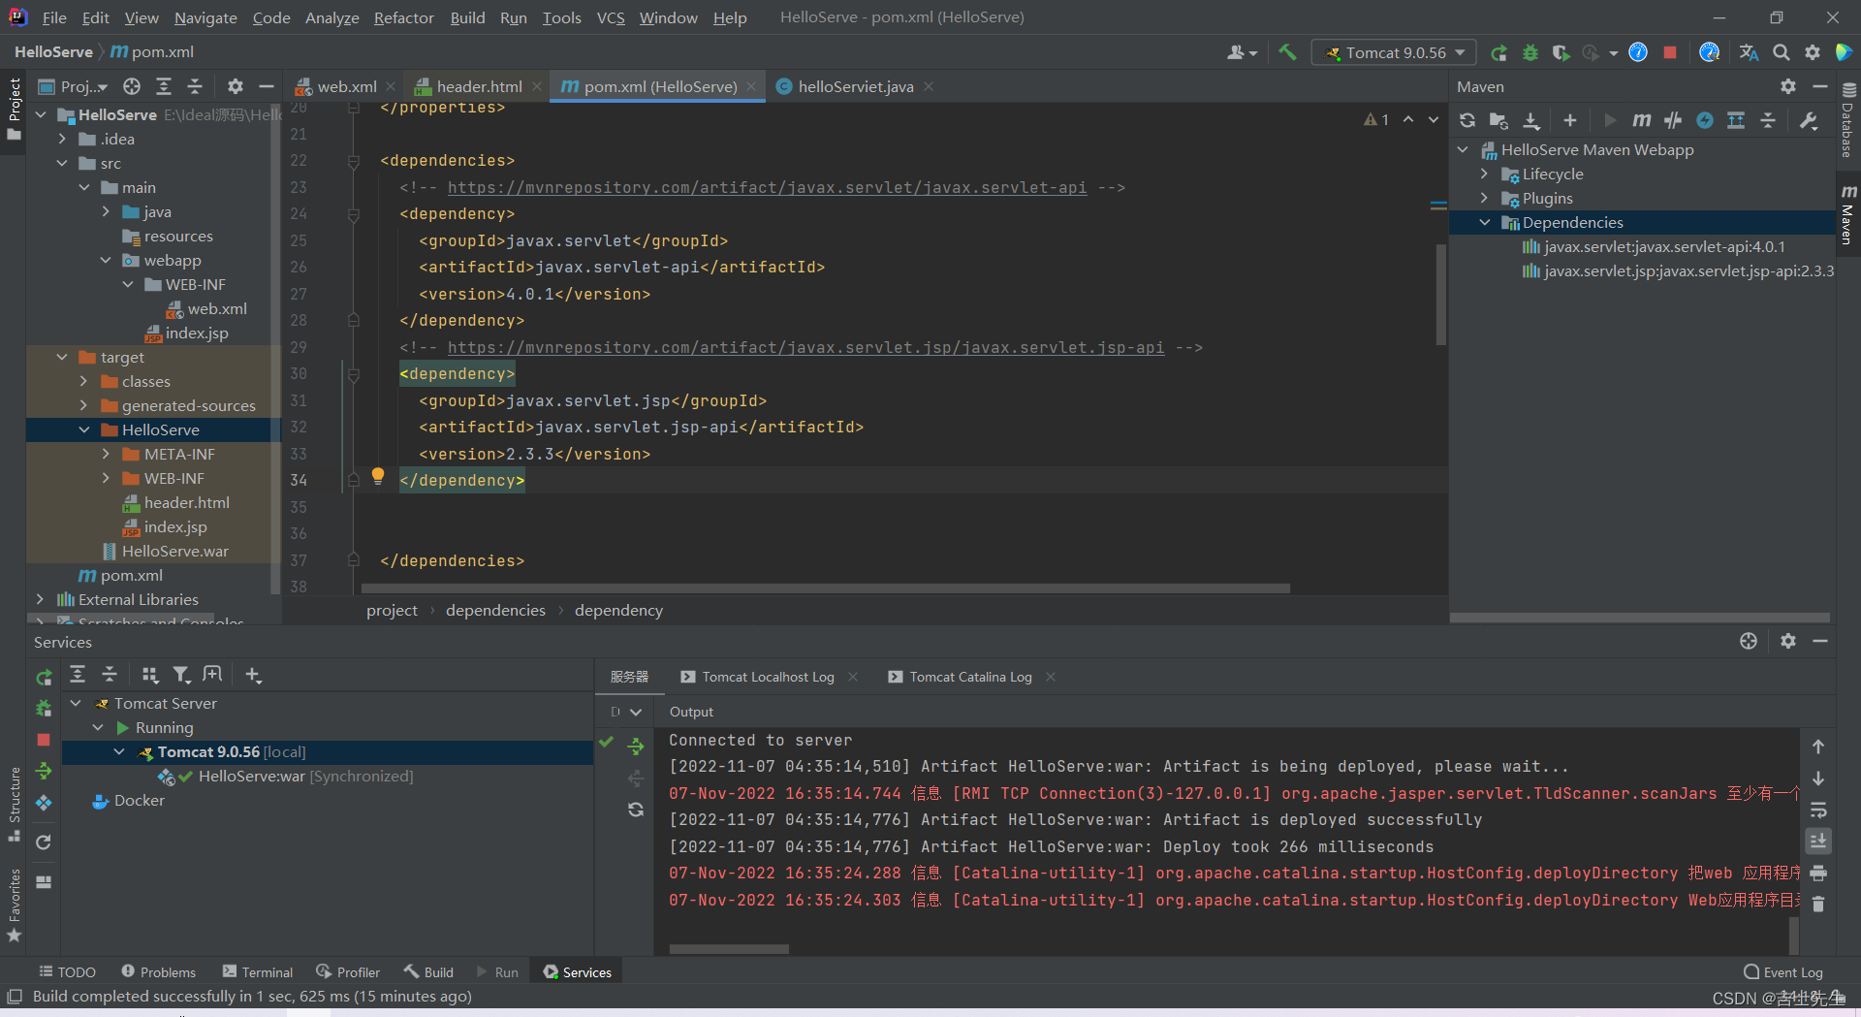This screenshot has width=1861, height=1017.
Task: Collapse all nodes in Maven panel
Action: [x=1768, y=120]
